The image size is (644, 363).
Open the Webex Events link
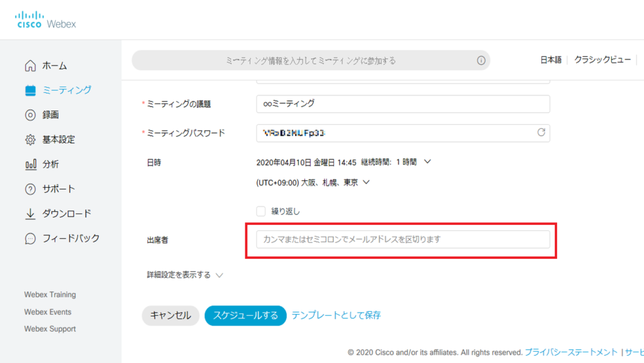pos(48,312)
